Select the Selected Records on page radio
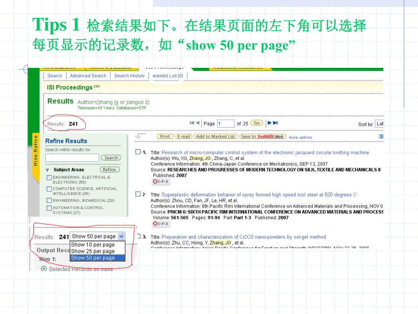The image size is (418, 314). pos(43,269)
